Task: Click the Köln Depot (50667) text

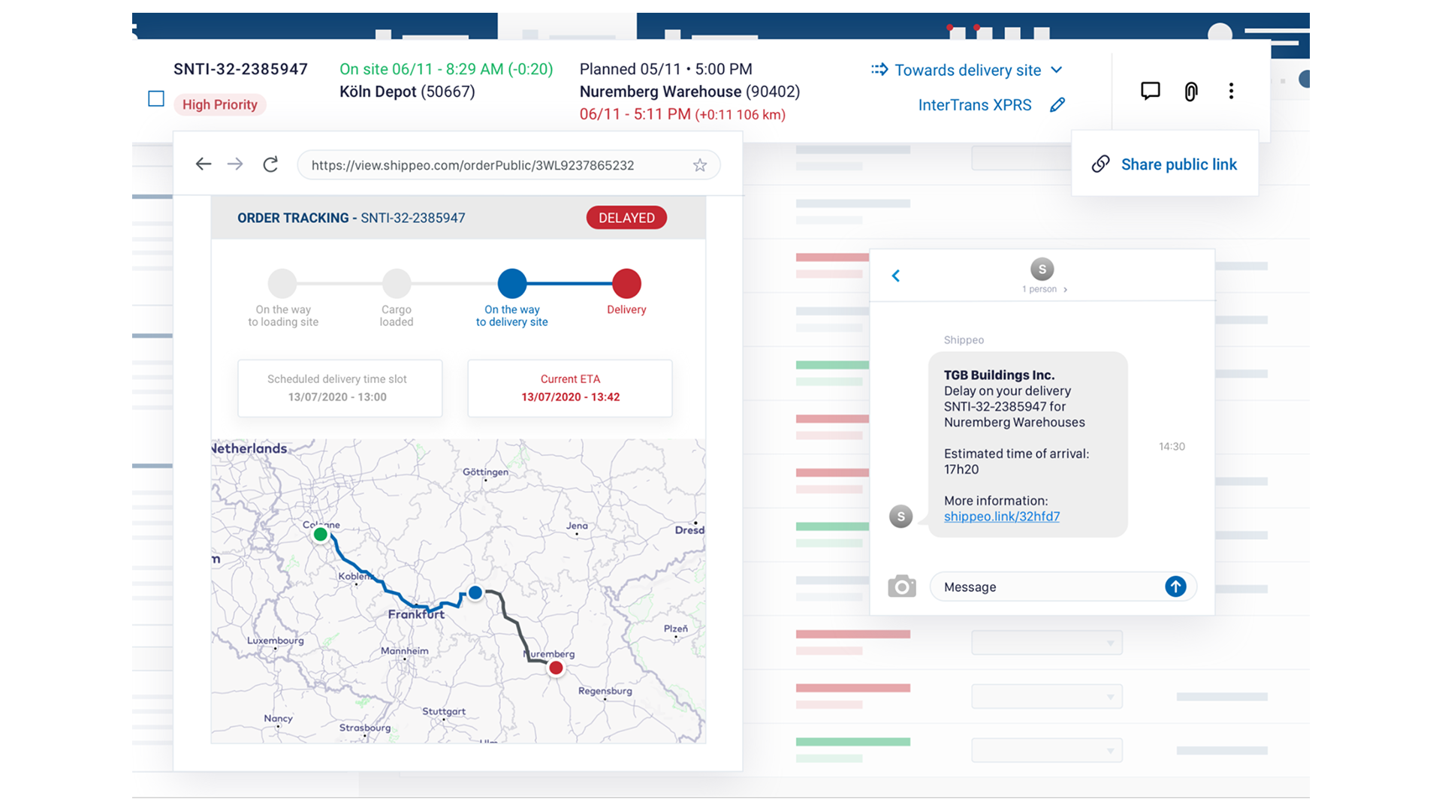Action: coord(407,92)
